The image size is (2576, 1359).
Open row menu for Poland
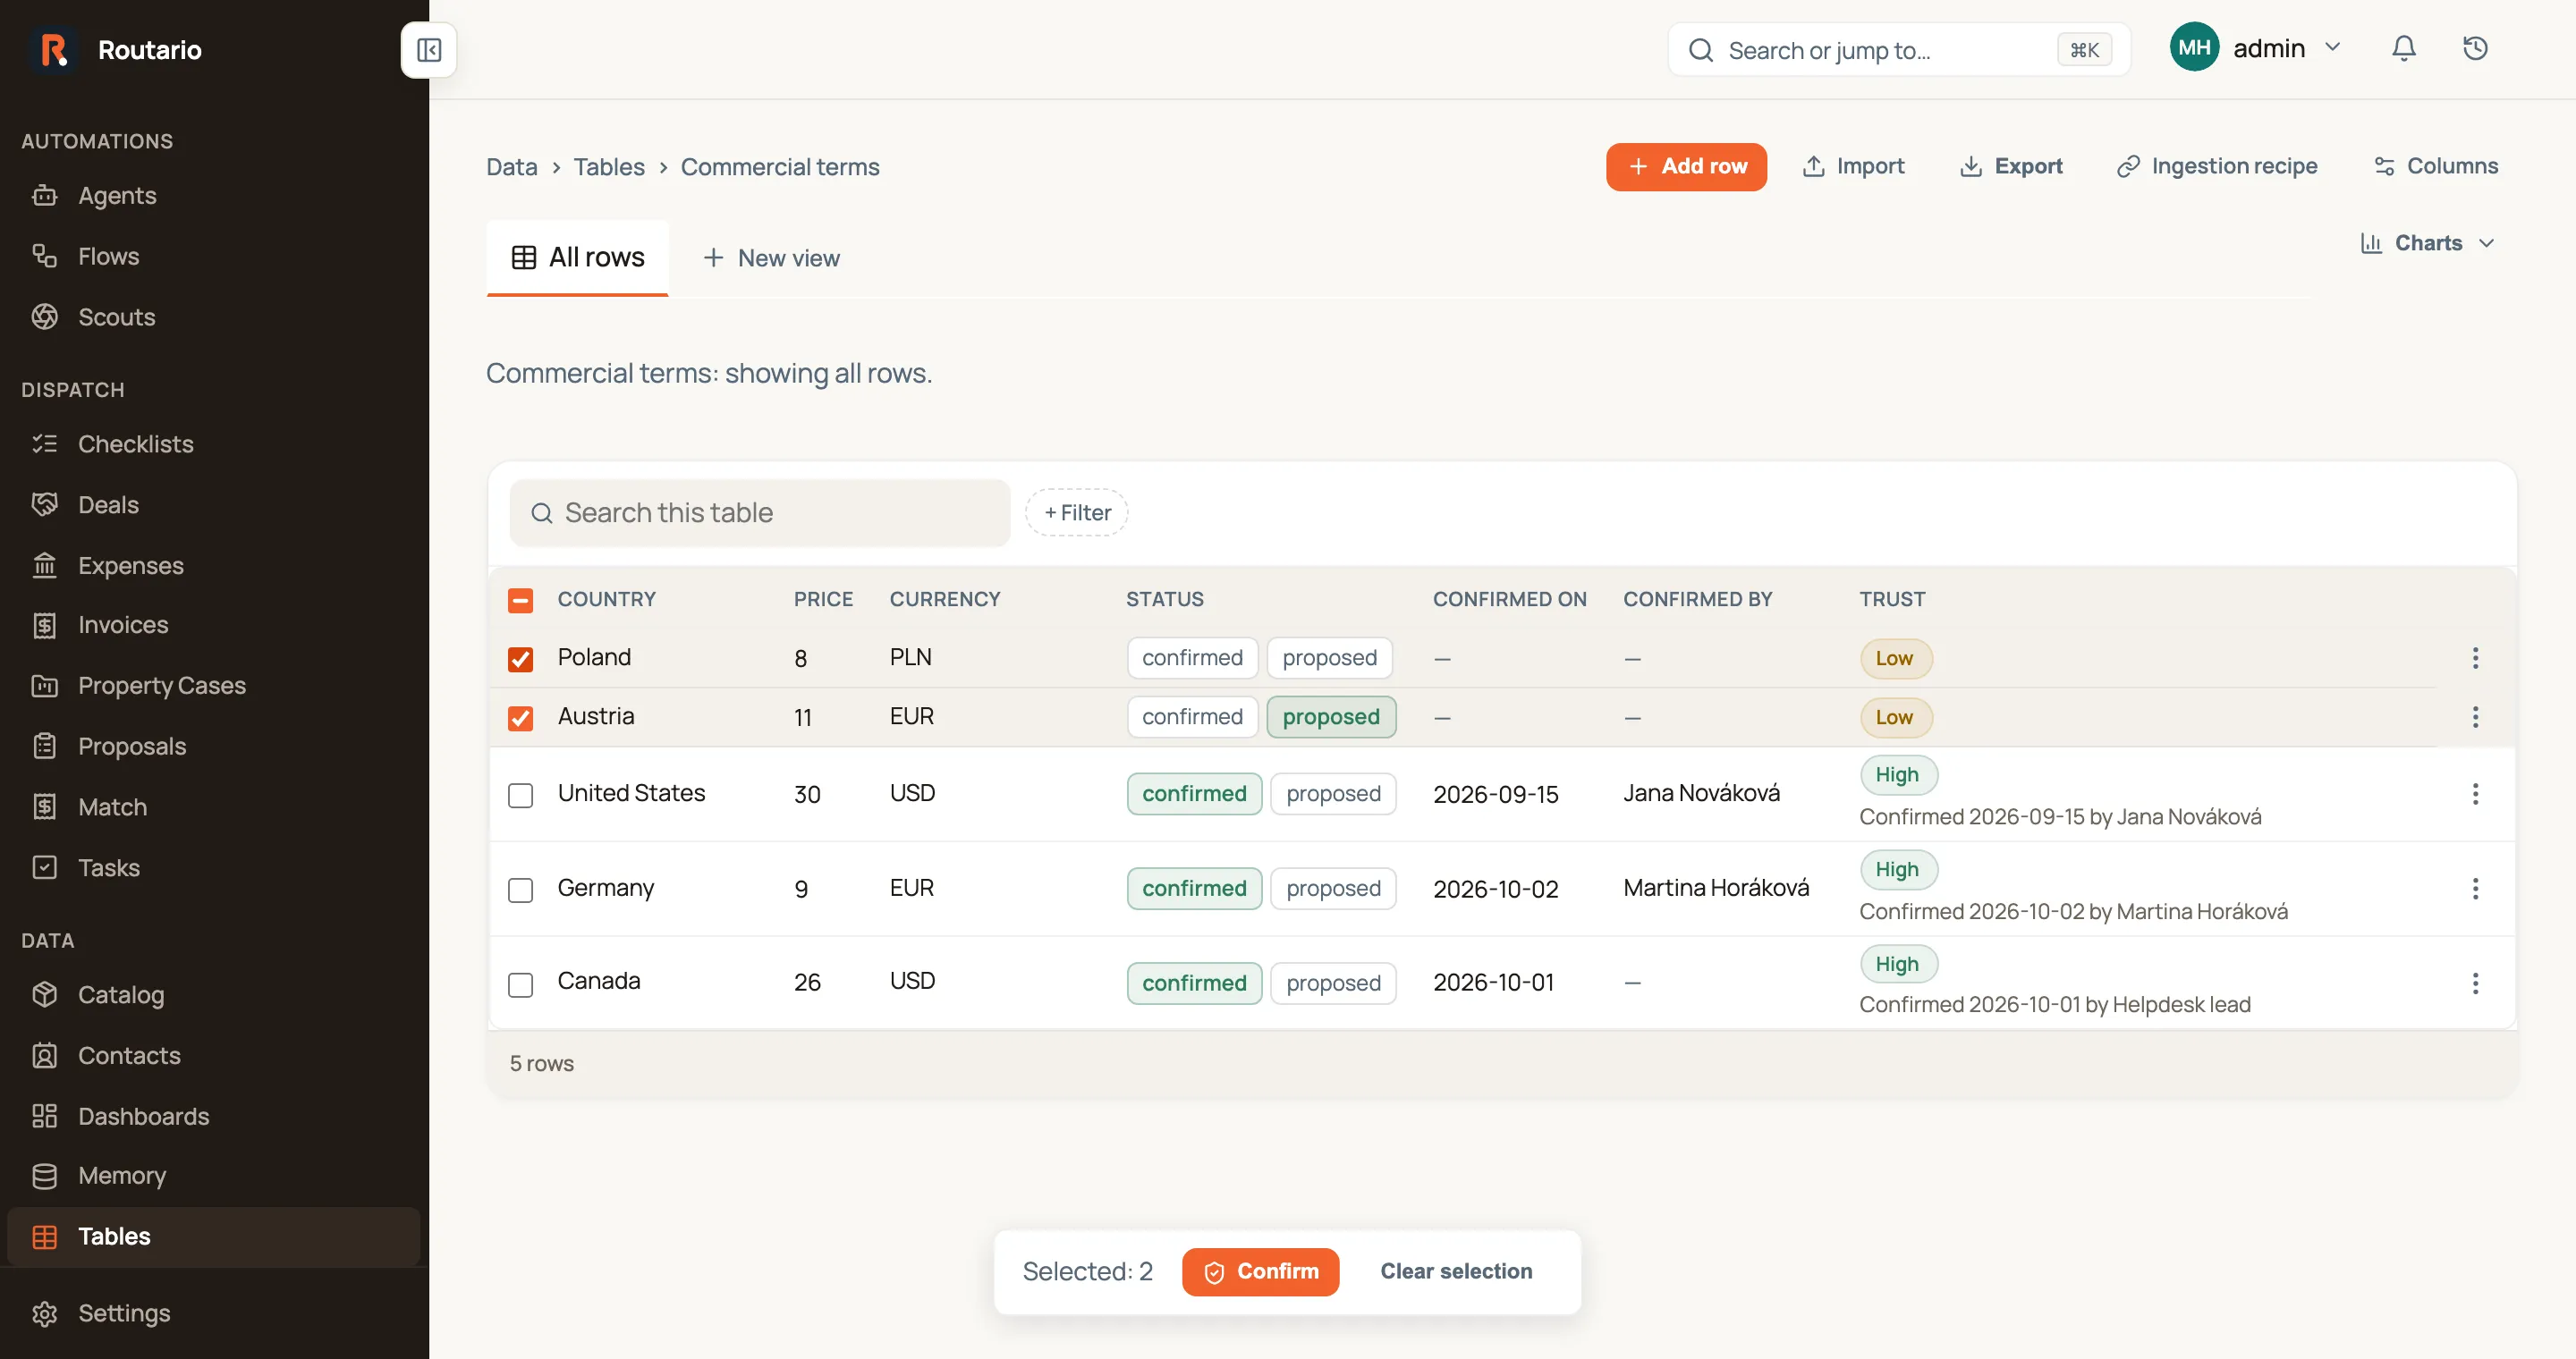[2475, 659]
